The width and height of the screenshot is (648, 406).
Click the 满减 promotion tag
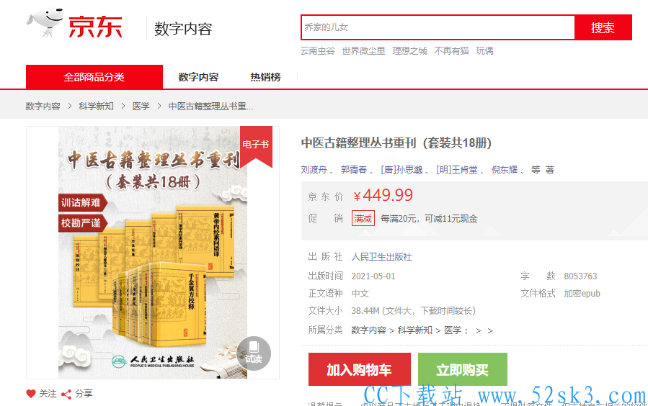pos(363,218)
